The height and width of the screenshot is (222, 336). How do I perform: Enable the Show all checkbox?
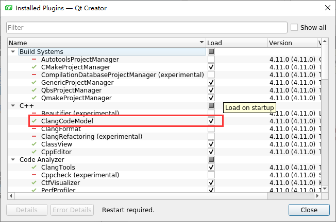click(x=294, y=28)
